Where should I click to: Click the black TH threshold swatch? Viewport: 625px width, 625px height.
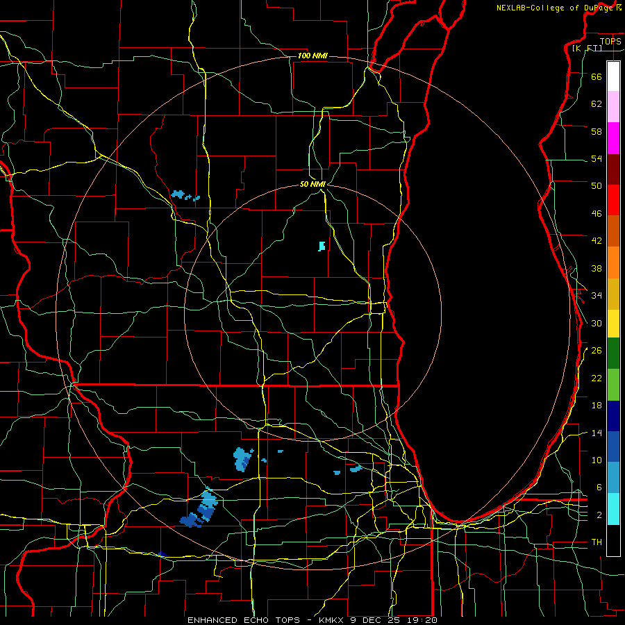[x=613, y=540]
